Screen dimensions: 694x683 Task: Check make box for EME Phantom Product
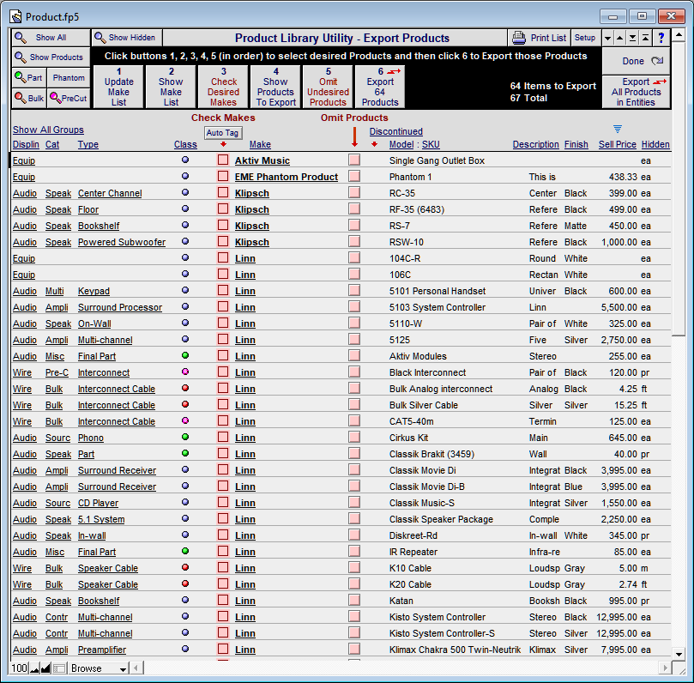(223, 176)
